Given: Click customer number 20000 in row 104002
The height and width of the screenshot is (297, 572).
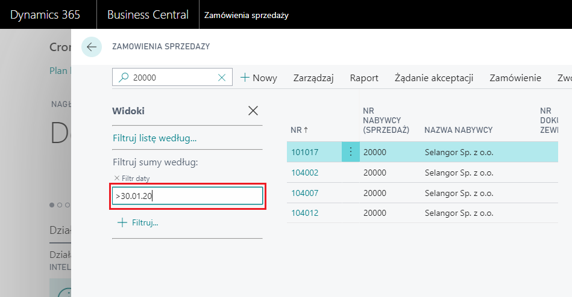Looking at the screenshot, I should click(x=375, y=173).
